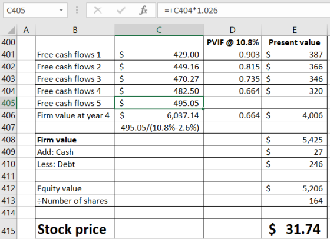Click the PVIF cell 0.664 in row 406

click(x=233, y=115)
